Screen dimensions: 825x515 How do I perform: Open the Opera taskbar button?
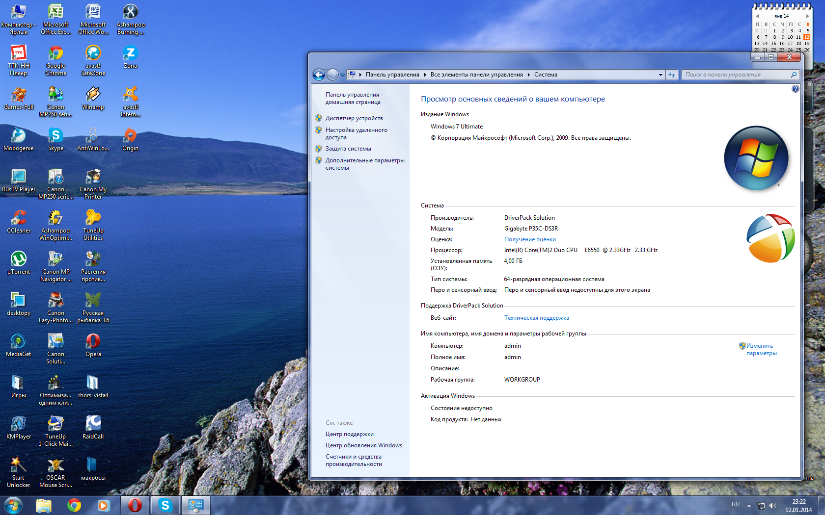point(135,505)
